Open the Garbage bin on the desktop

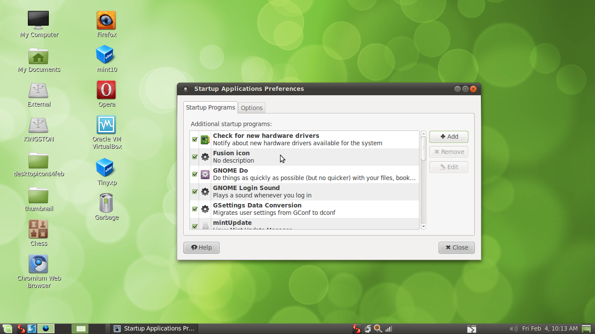tap(106, 202)
